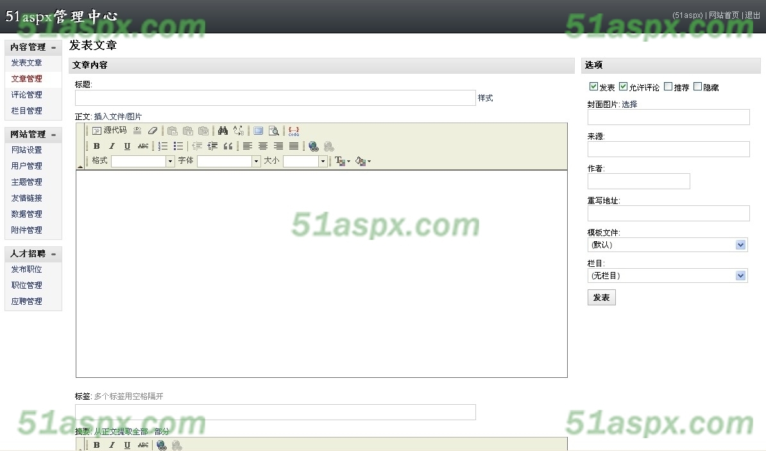
Task: Click the 网站首页 header link
Action: (x=724, y=15)
